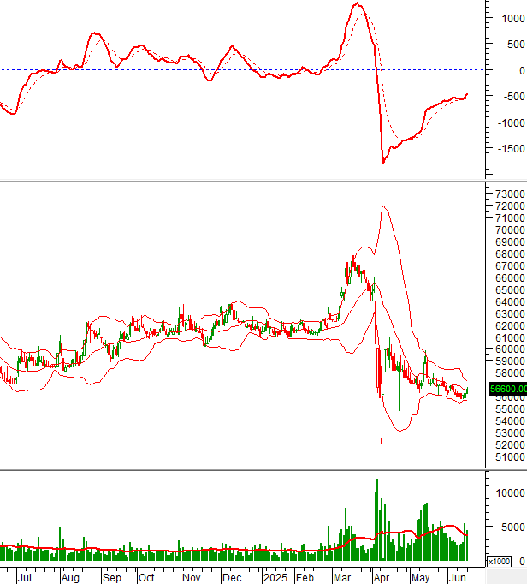Click the 5000 label on volume axis
527x584 pixels.
tap(512, 527)
